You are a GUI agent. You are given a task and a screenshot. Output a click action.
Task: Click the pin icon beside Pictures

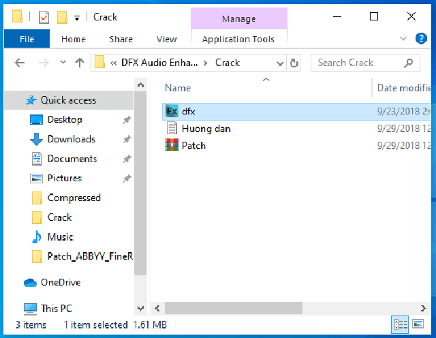click(127, 179)
